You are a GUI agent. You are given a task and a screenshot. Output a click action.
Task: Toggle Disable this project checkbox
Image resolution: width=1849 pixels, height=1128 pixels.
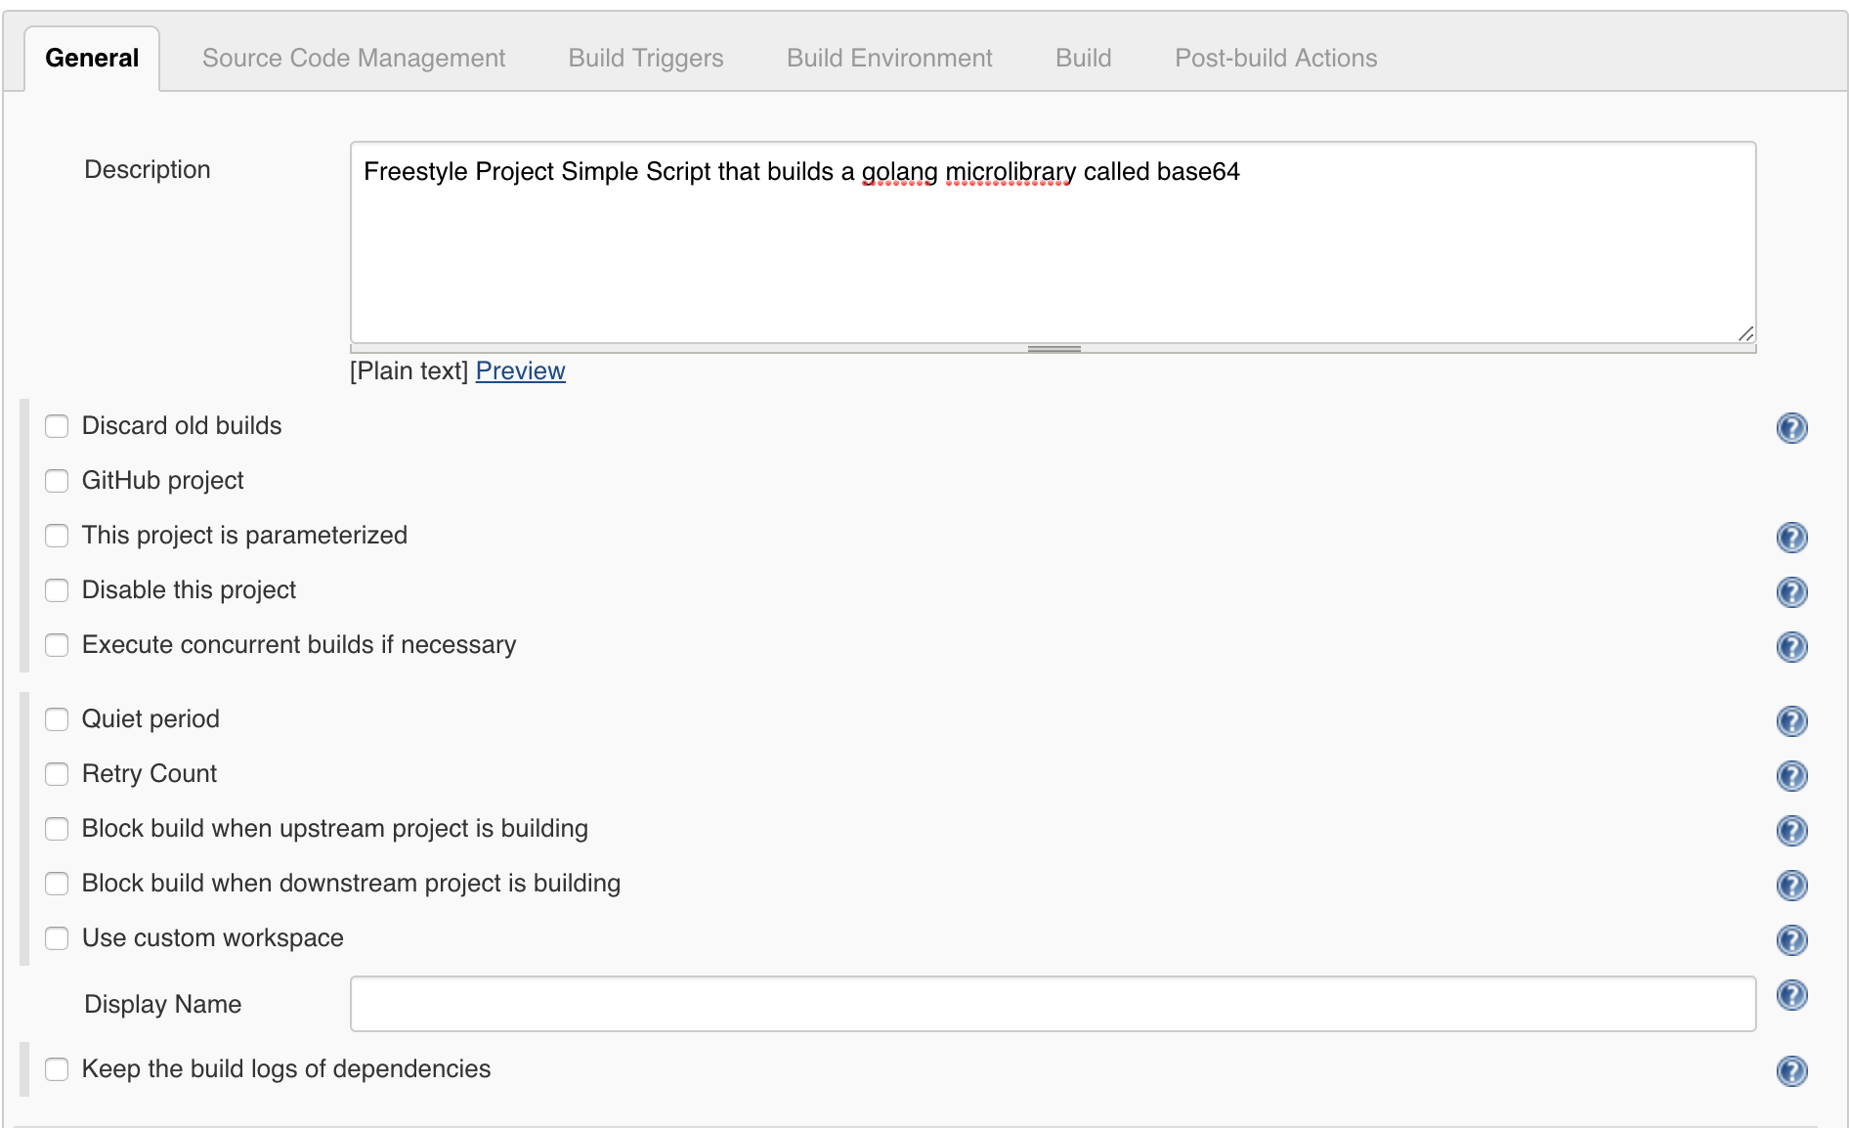click(57, 590)
